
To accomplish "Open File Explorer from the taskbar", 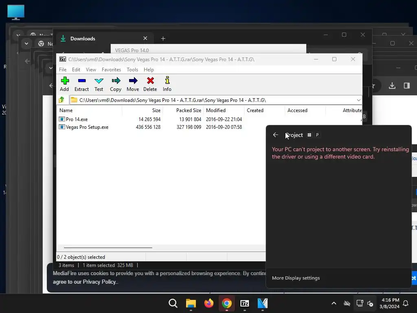I will 191,303.
